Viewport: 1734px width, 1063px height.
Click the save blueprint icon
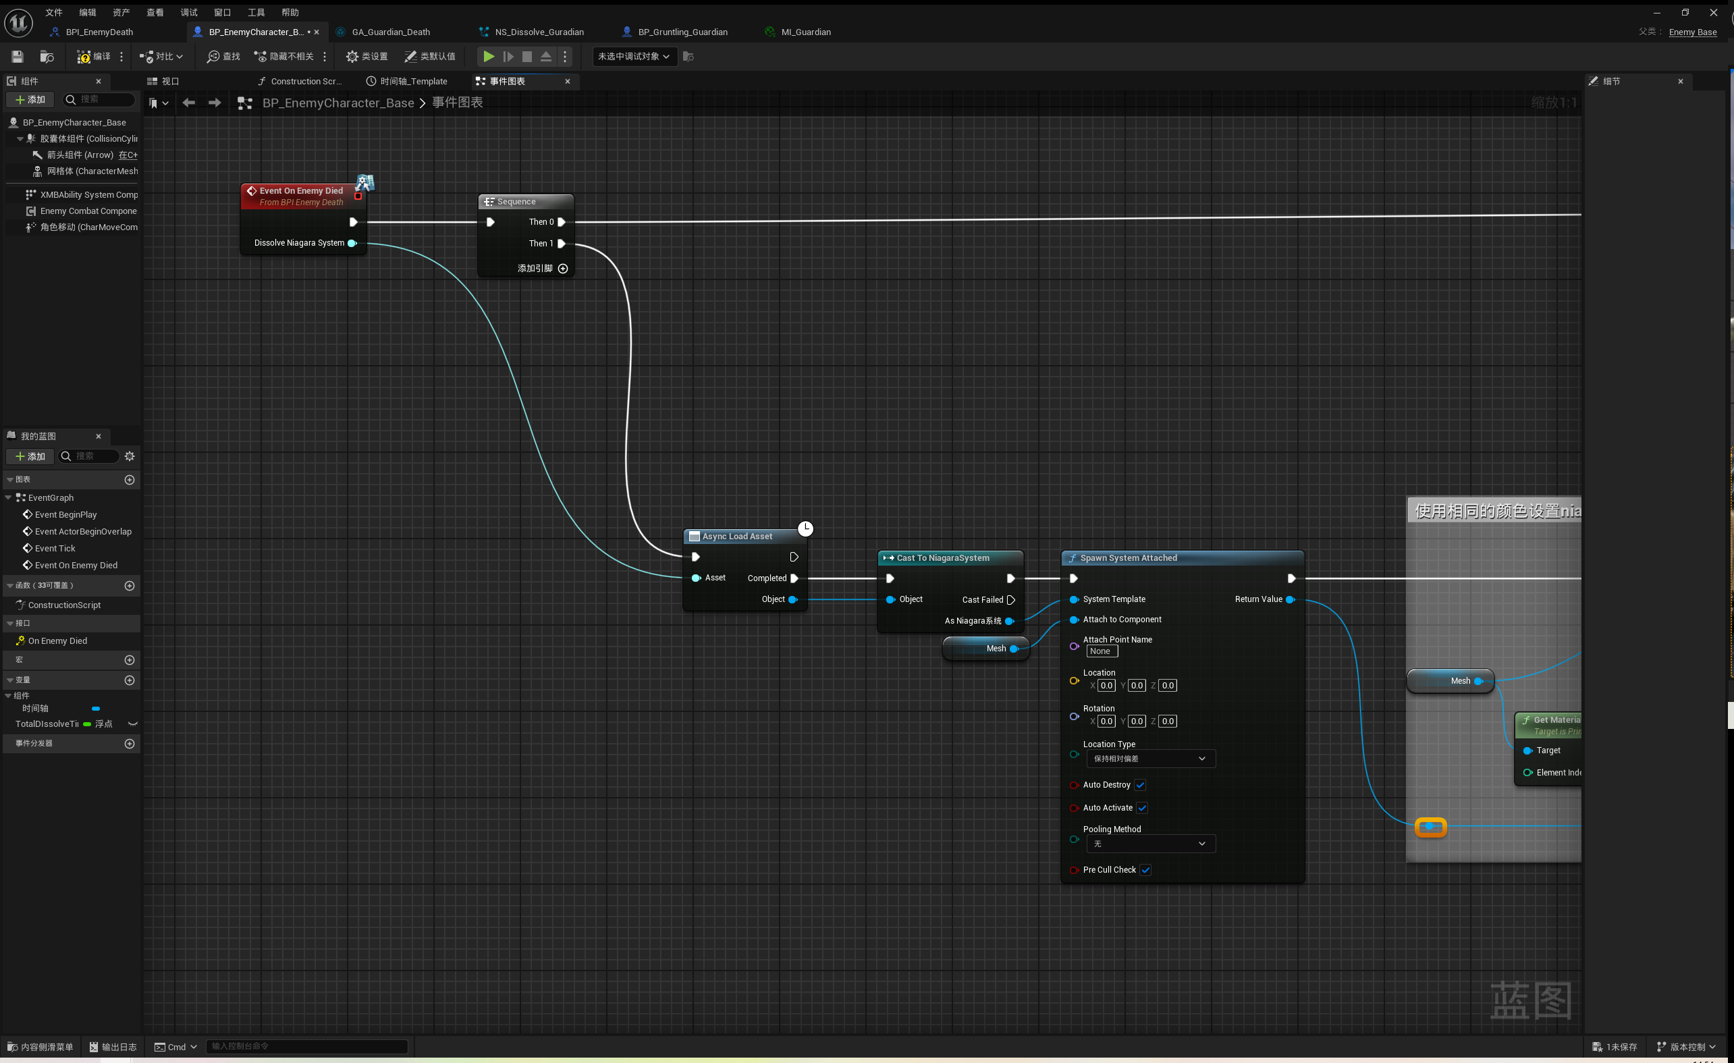(18, 56)
